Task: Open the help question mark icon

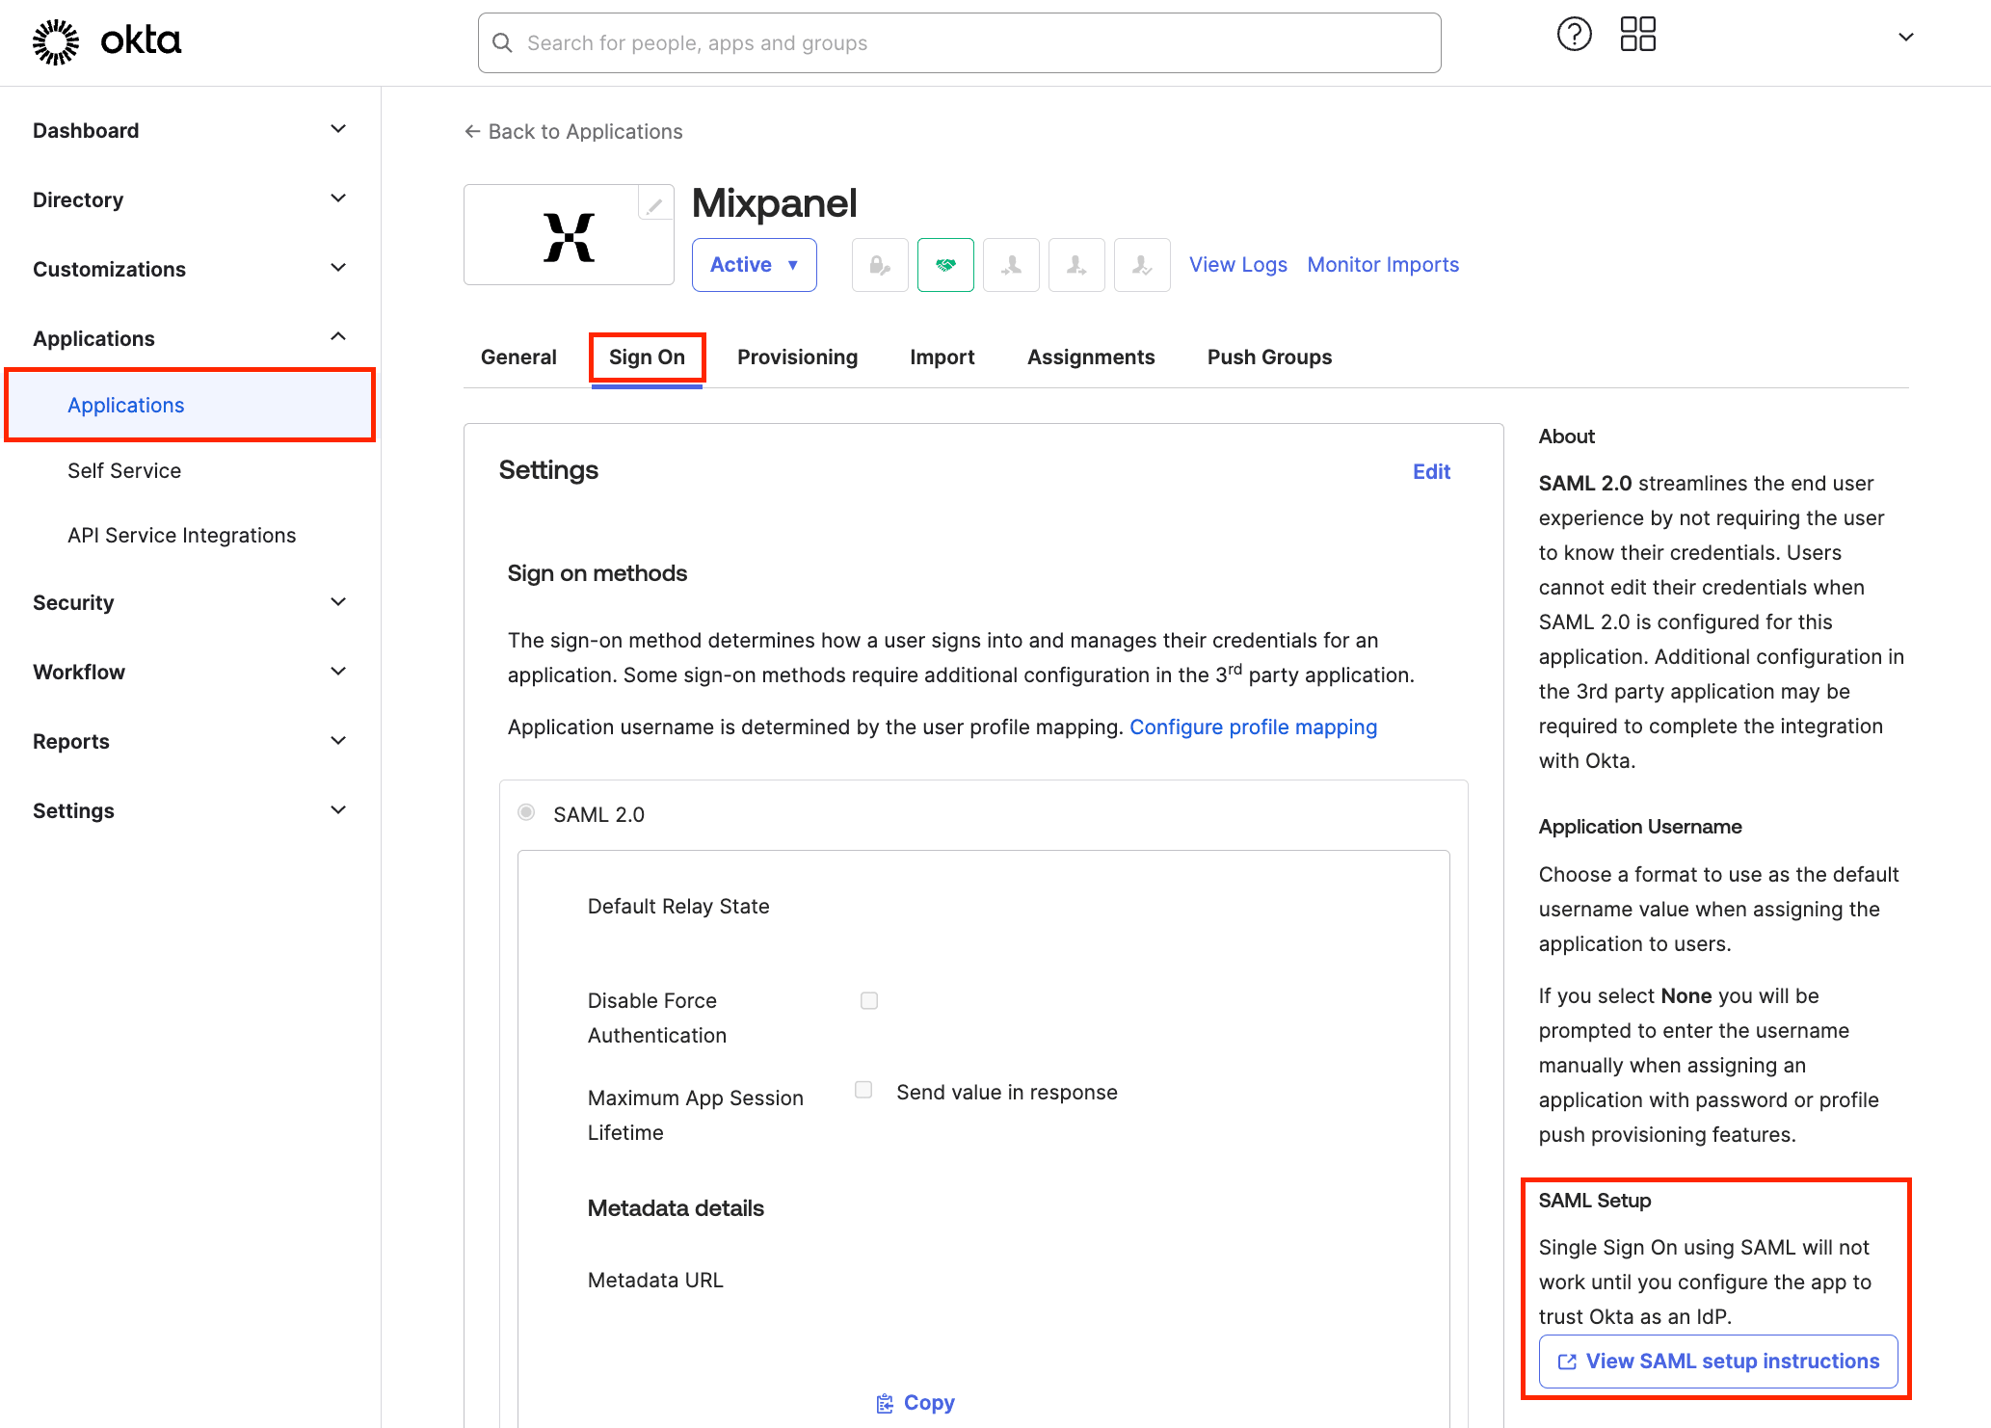Action: point(1574,34)
